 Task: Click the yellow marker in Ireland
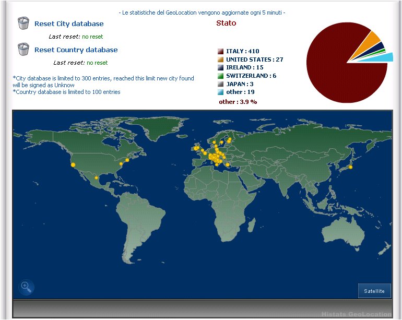coord(196,148)
